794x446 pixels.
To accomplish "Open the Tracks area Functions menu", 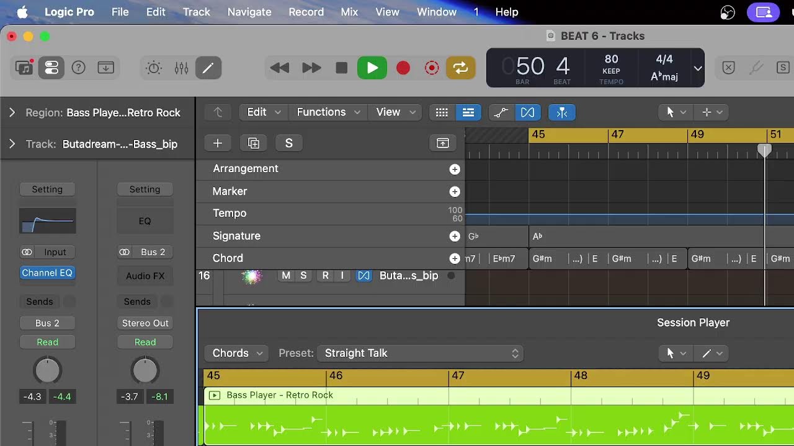I will (328, 112).
